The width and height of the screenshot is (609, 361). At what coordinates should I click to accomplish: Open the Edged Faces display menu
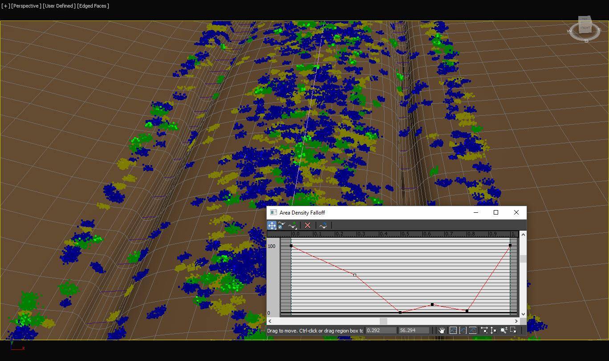point(93,6)
